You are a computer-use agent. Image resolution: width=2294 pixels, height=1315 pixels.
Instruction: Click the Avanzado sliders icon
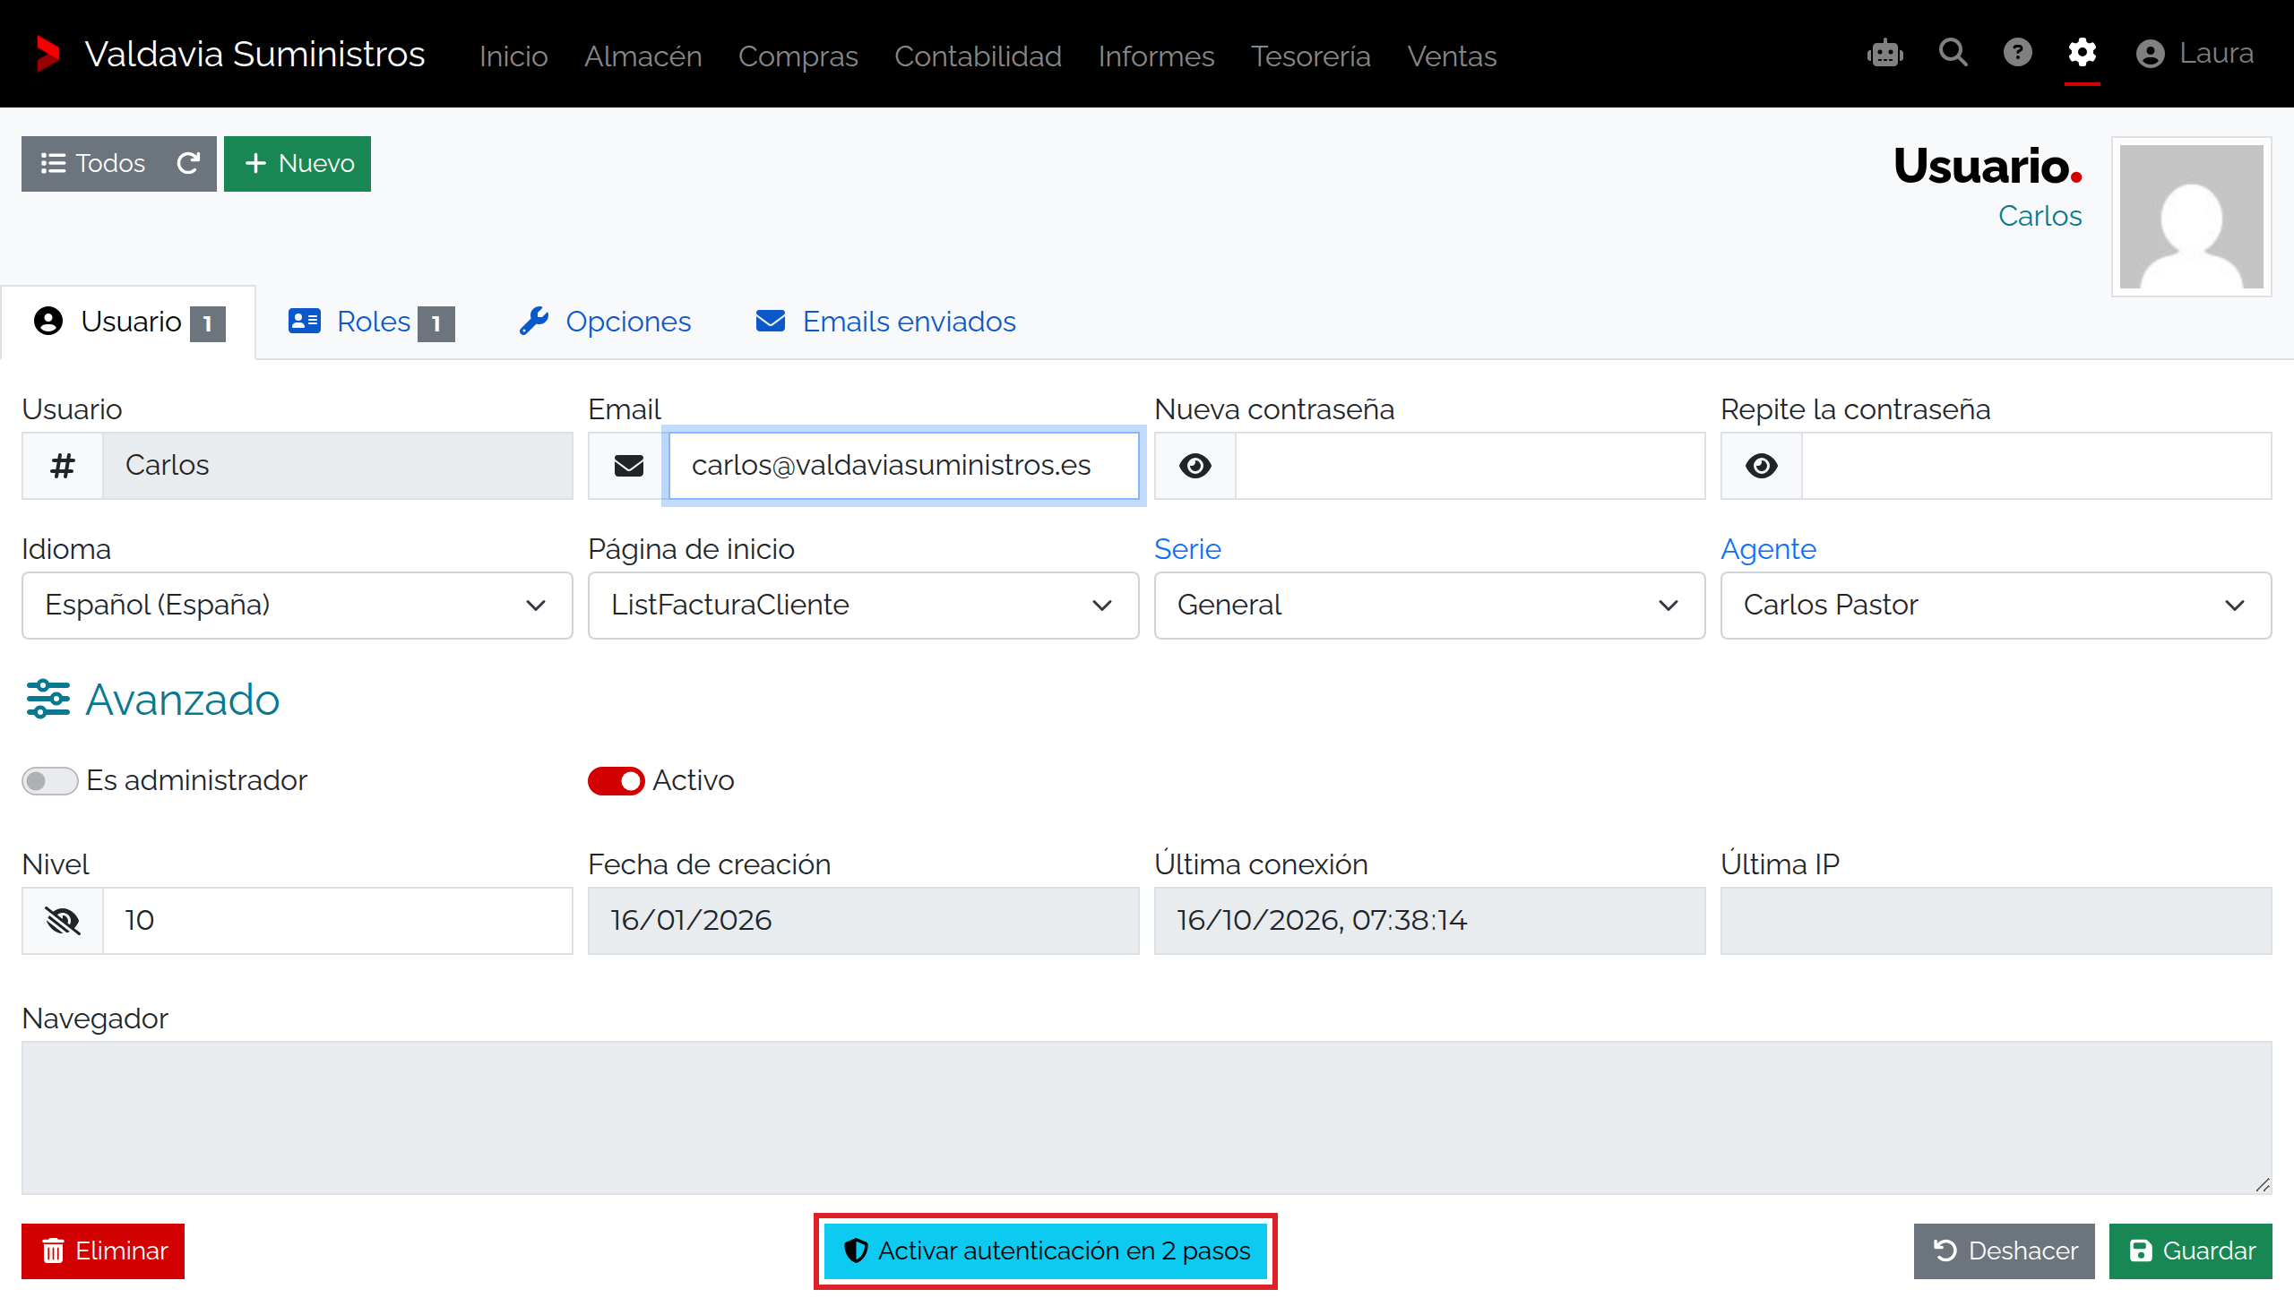(x=47, y=699)
